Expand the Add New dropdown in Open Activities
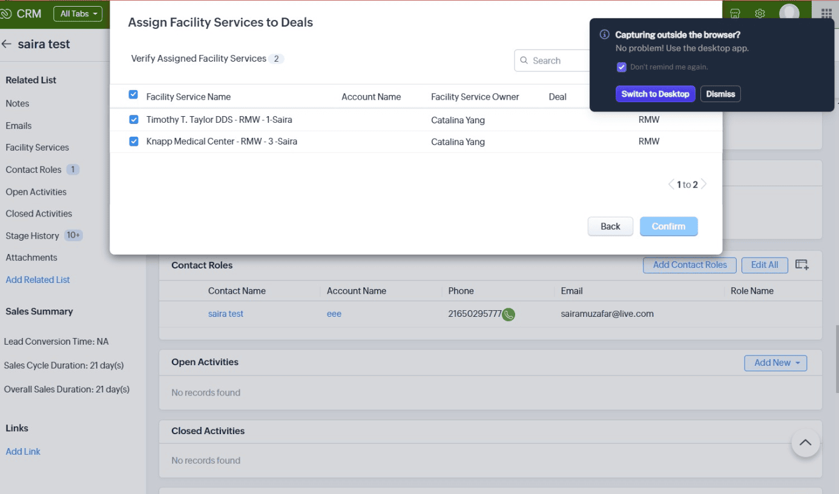 point(775,363)
